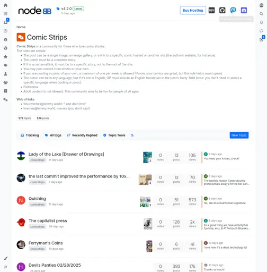Open Lady of the Lake topic thumbnail
The height and width of the screenshot is (272, 267).
click(147, 157)
